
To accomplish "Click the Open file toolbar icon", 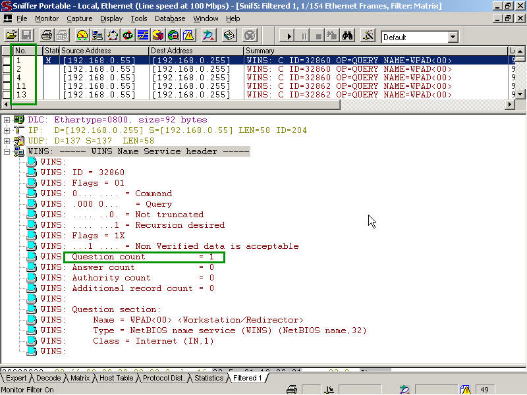I will pyautogui.click(x=11, y=36).
